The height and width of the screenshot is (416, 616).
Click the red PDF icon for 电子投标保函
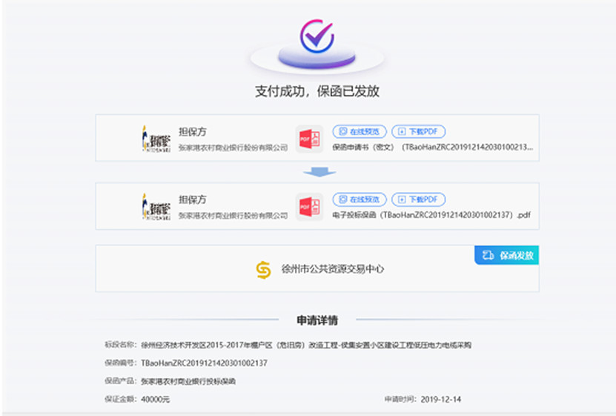(308, 207)
